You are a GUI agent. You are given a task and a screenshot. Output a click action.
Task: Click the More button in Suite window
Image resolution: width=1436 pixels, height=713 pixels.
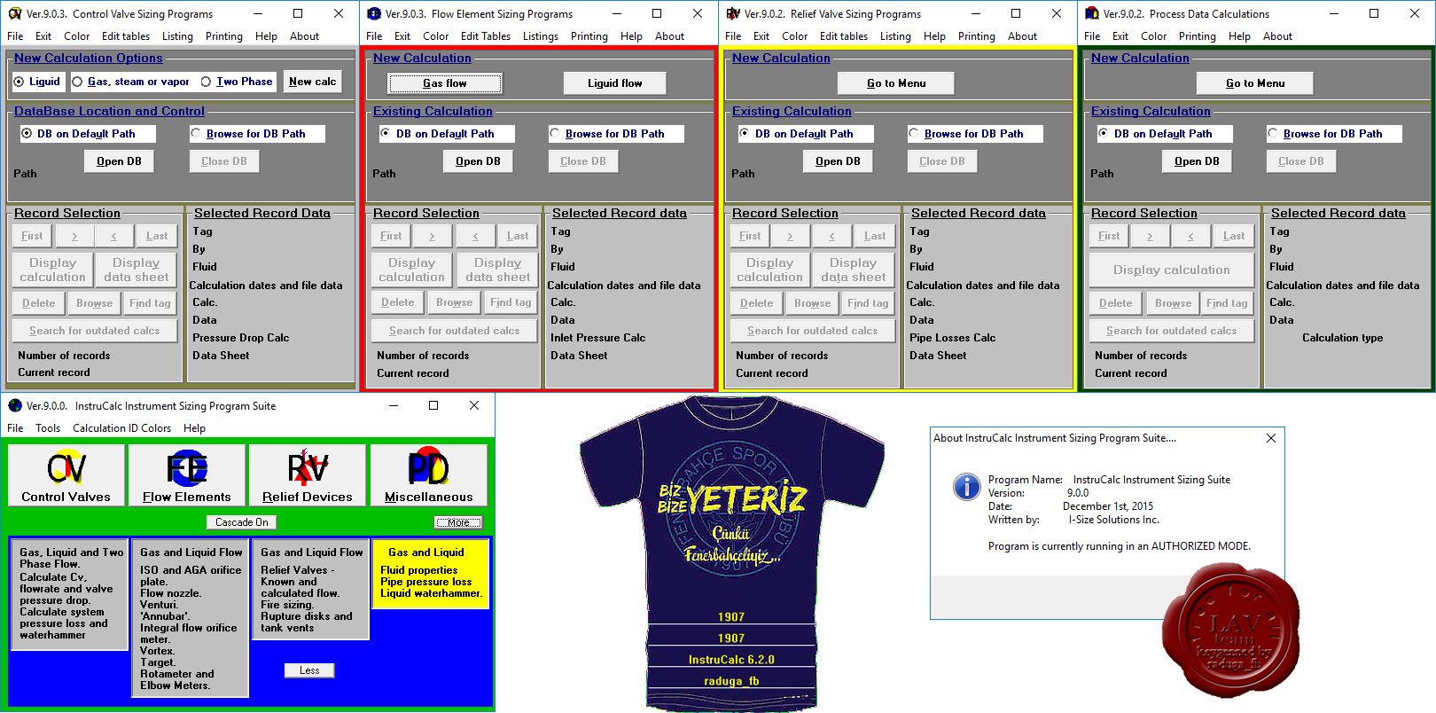point(458,522)
